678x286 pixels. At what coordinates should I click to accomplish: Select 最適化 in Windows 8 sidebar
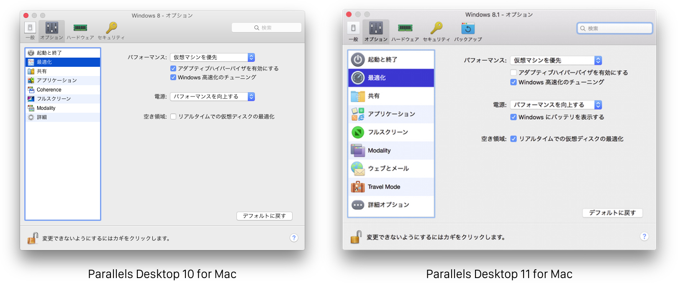point(63,62)
